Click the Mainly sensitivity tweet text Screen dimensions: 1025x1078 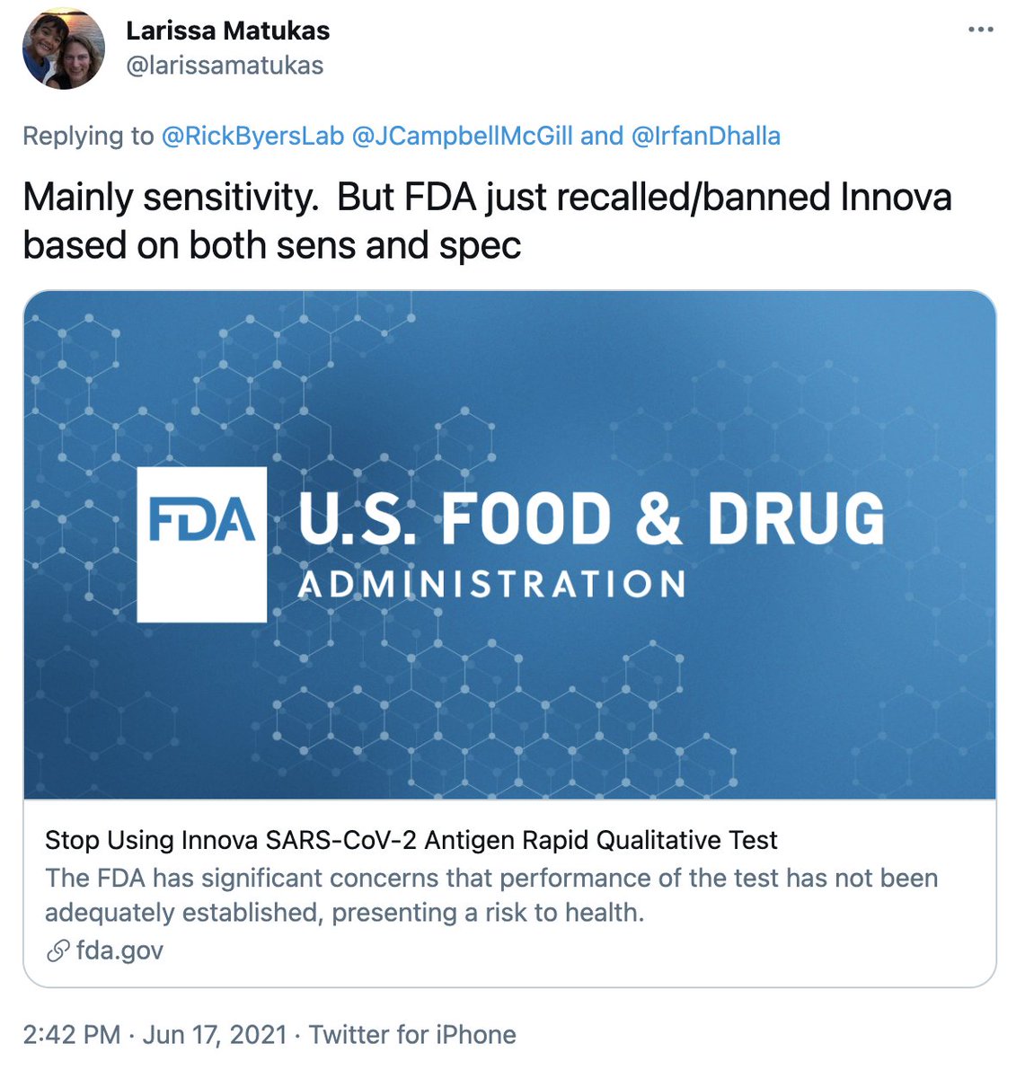coord(487,197)
